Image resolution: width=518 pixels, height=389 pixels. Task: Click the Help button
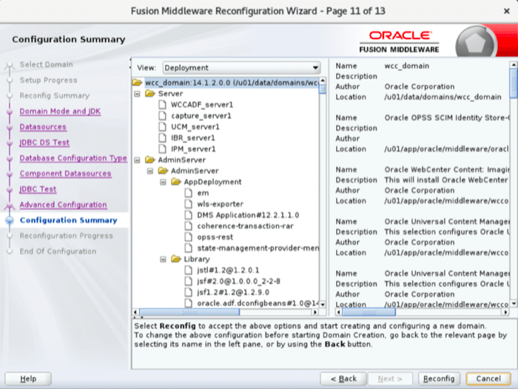28,379
